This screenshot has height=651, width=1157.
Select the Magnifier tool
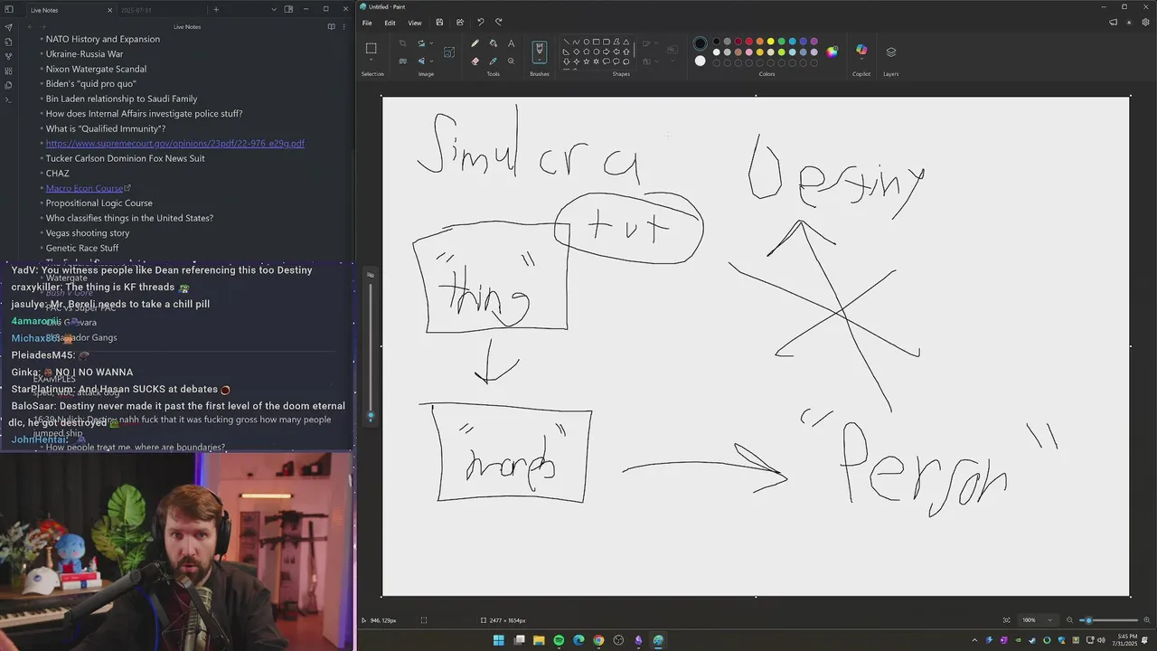pos(511,61)
